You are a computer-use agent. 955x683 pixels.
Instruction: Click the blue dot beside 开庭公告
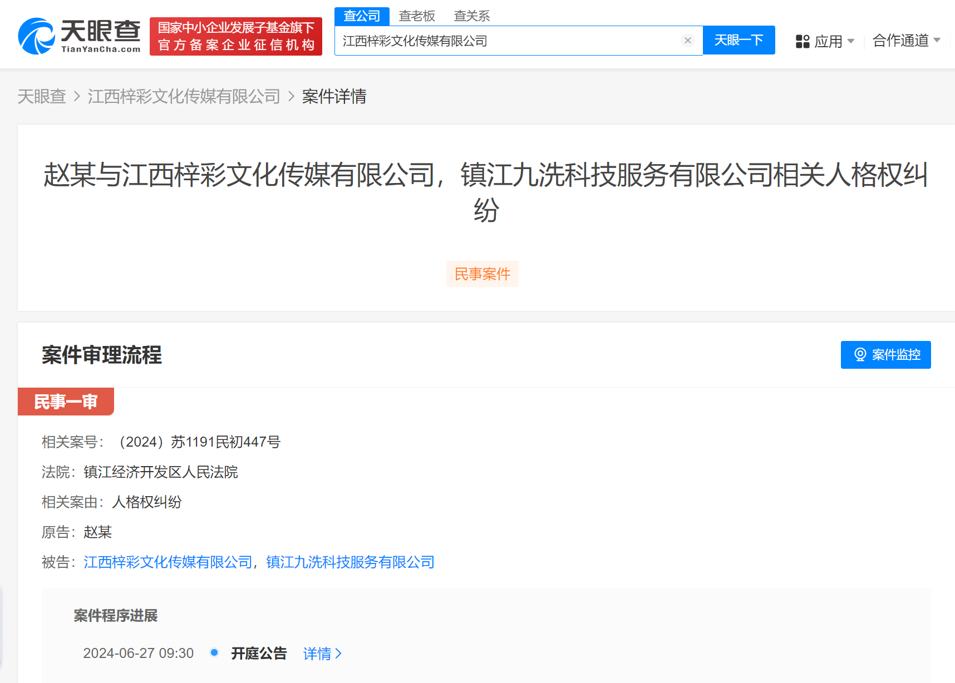click(214, 652)
